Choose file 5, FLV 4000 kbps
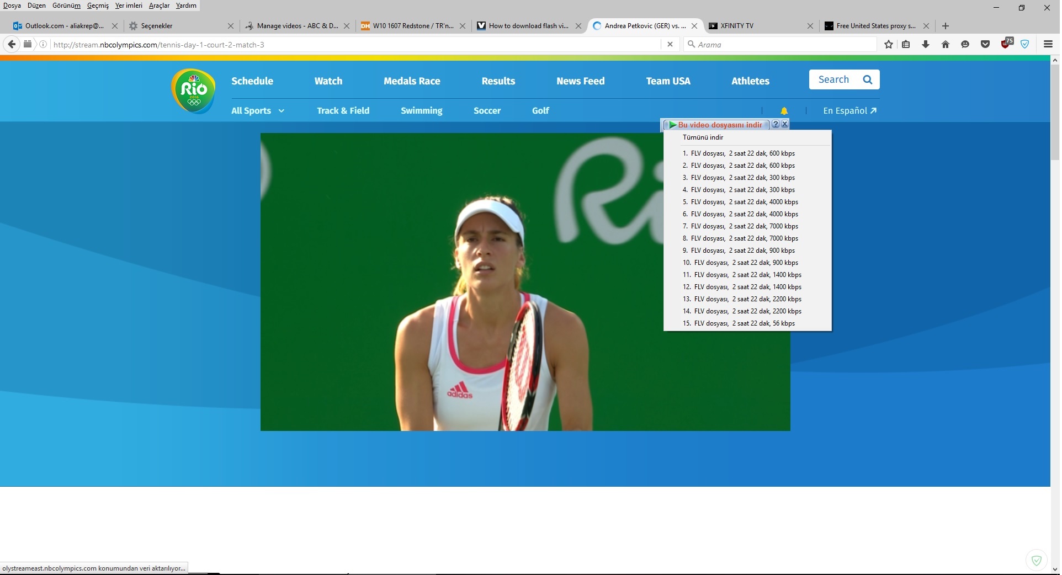1062x575 pixels. (747, 202)
